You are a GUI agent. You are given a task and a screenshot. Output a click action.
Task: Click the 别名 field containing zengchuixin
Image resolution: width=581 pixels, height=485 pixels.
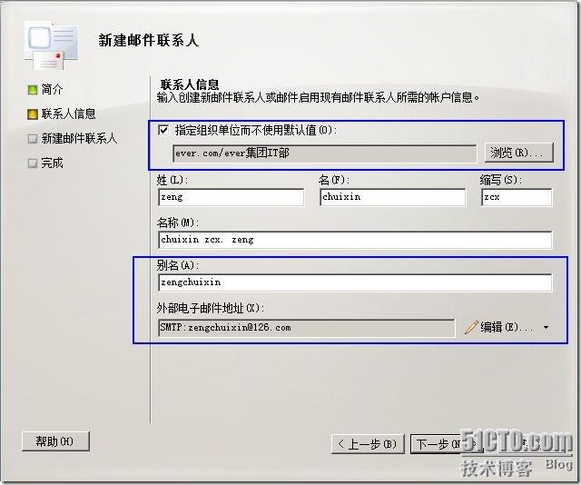[354, 282]
